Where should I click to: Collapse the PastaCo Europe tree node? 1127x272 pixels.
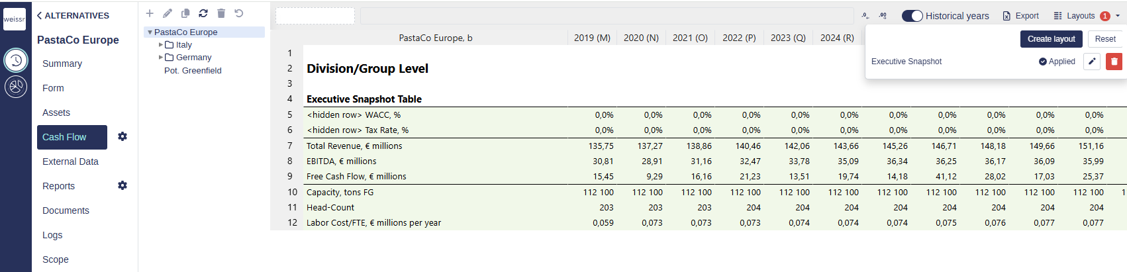[150, 32]
